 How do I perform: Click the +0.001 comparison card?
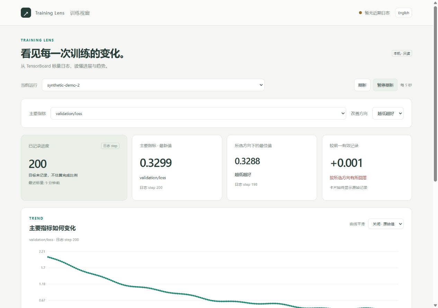[367, 168]
